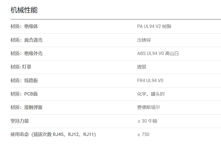Select the 材质：离合器壳 label
The width and height of the screenshot is (221, 144).
pyautogui.click(x=27, y=40)
